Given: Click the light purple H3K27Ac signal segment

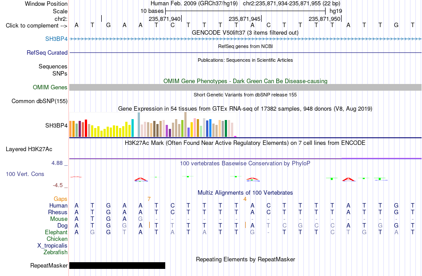Looking at the screenshot, I should pyautogui.click(x=382, y=158).
